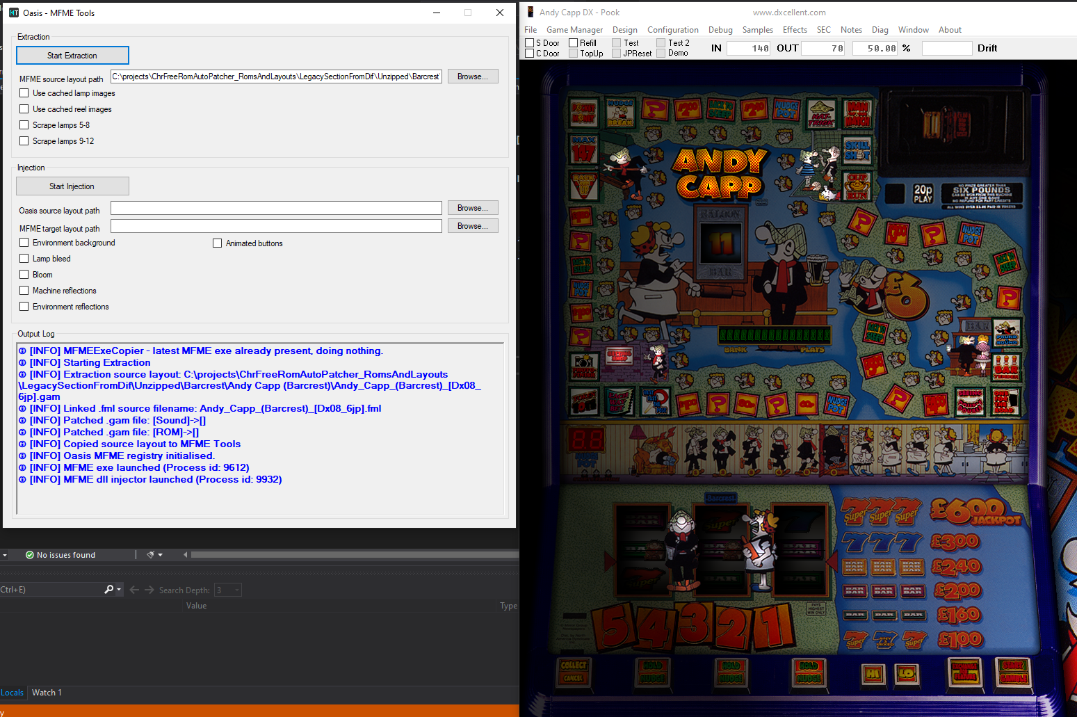This screenshot has width=1077, height=717.
Task: Open the Diag menu
Action: pyautogui.click(x=880, y=30)
